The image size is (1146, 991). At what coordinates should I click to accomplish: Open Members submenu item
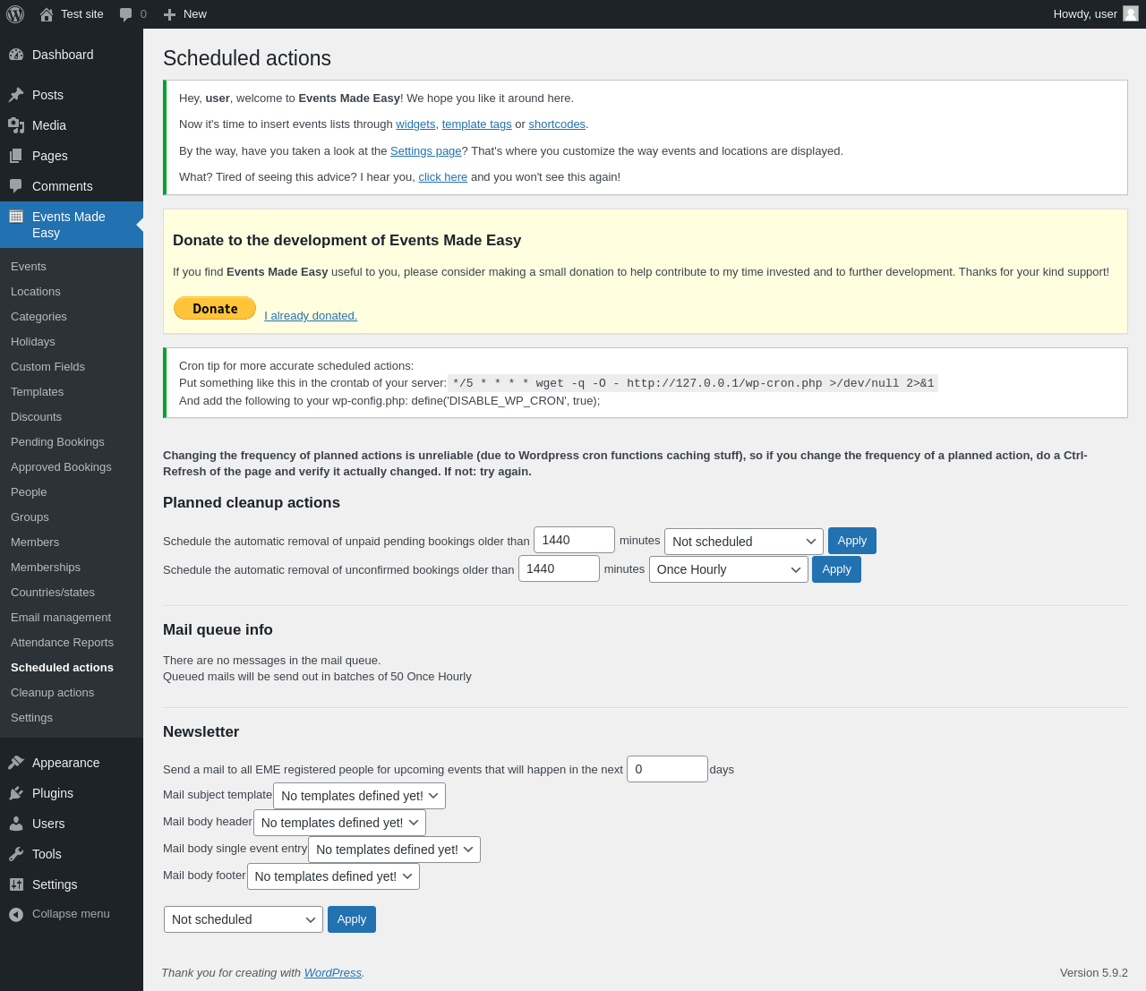click(x=35, y=542)
